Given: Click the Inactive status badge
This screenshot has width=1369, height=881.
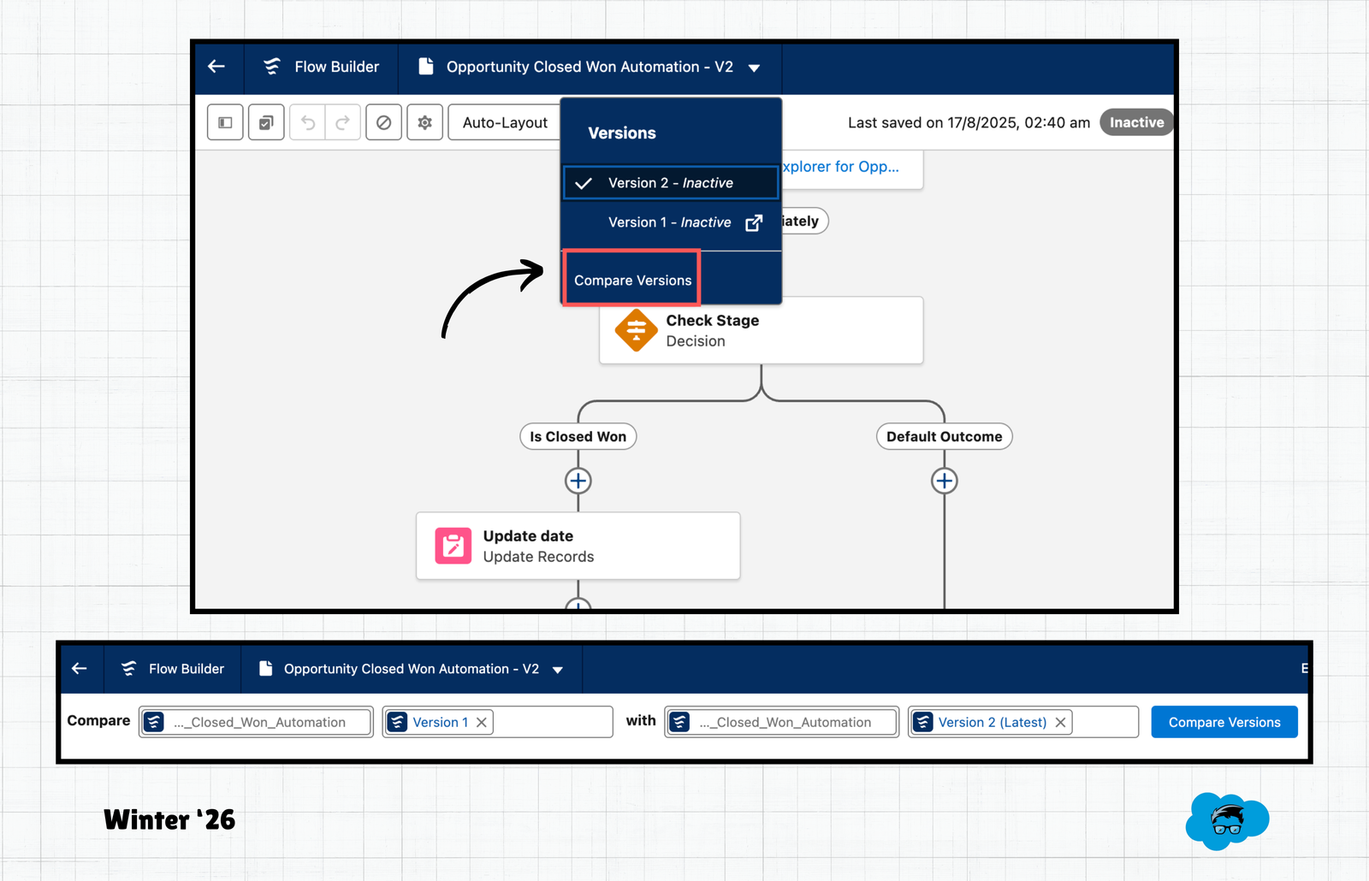Looking at the screenshot, I should 1136,122.
